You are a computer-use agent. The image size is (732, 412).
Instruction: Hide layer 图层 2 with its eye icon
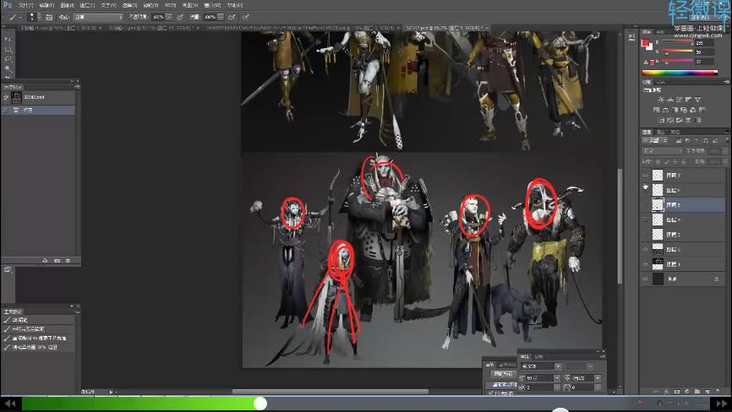tap(645, 249)
